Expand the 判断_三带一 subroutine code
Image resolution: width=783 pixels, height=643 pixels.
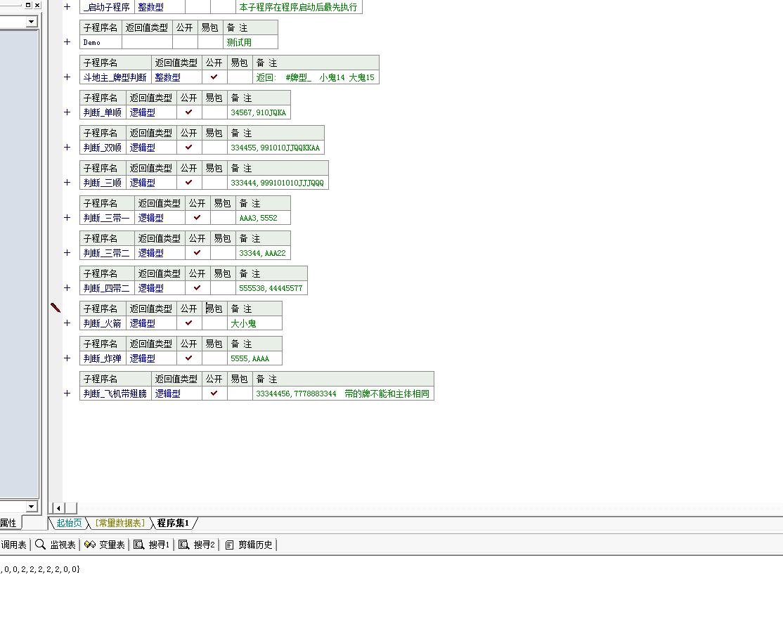tap(67, 218)
